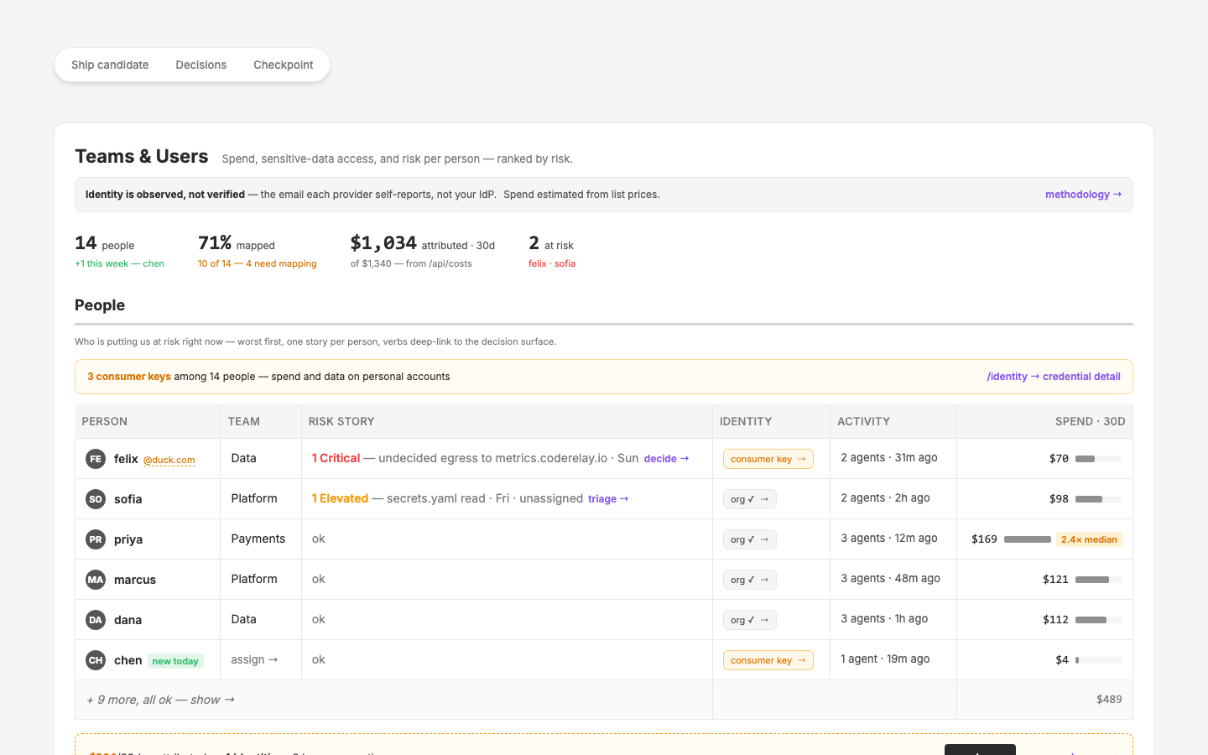
Task: Switch to the Decisions tab
Action: [201, 65]
